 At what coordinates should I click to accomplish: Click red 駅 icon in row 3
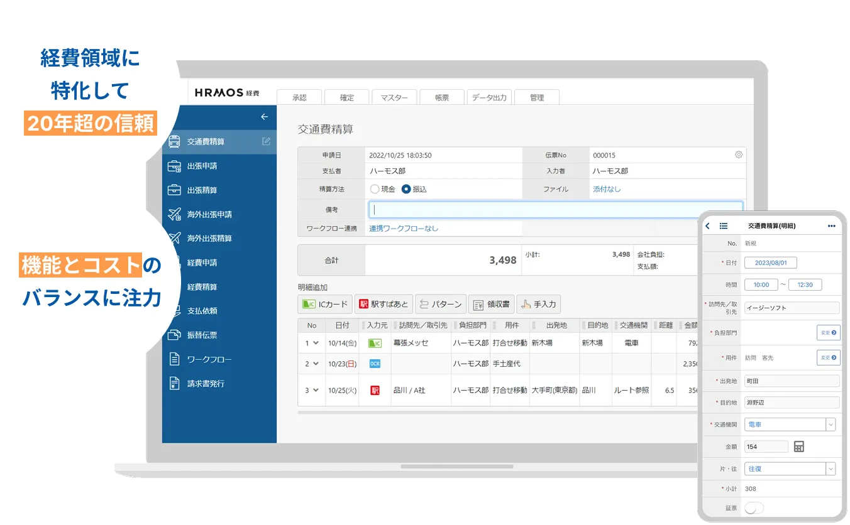[x=375, y=390]
